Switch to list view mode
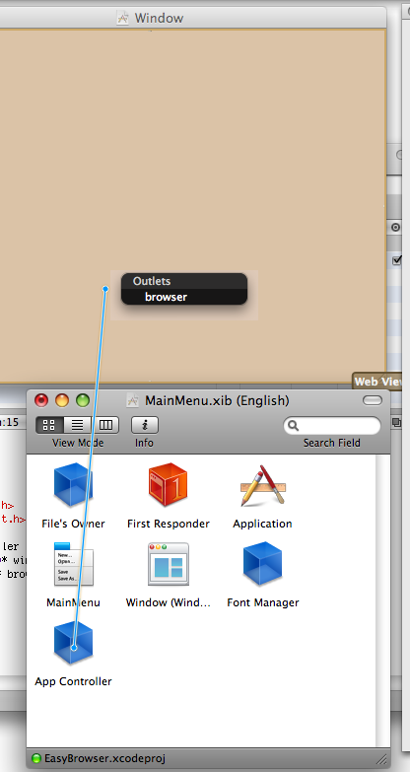Viewport: 410px width, 772px height. tap(77, 425)
